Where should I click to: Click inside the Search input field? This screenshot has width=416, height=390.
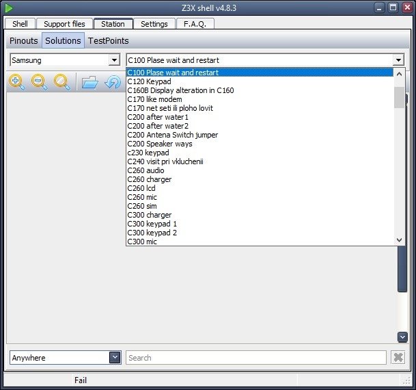click(256, 358)
